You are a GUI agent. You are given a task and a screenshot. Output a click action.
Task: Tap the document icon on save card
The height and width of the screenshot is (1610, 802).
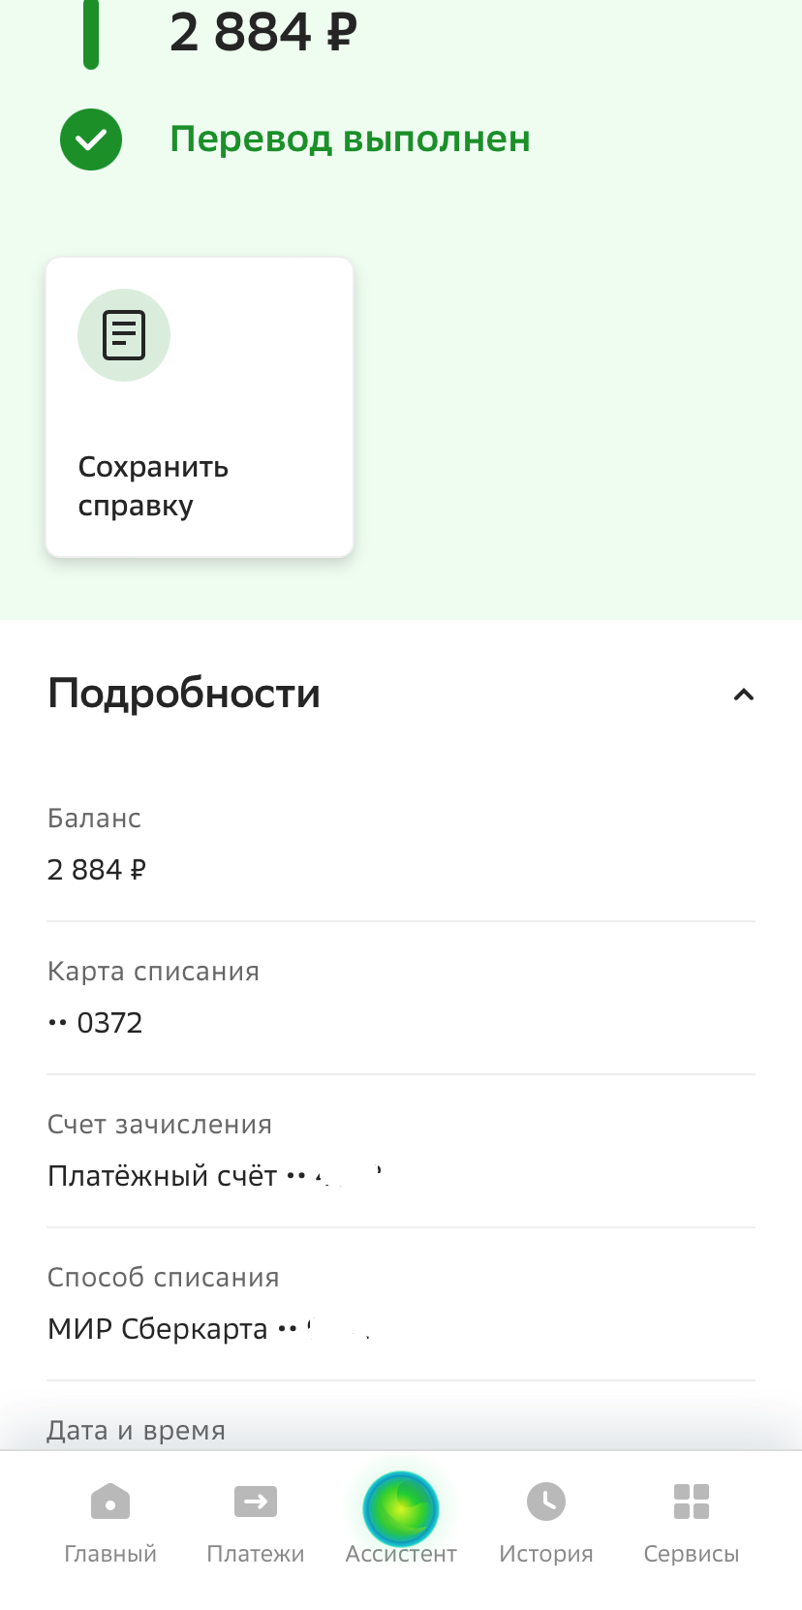click(x=124, y=335)
